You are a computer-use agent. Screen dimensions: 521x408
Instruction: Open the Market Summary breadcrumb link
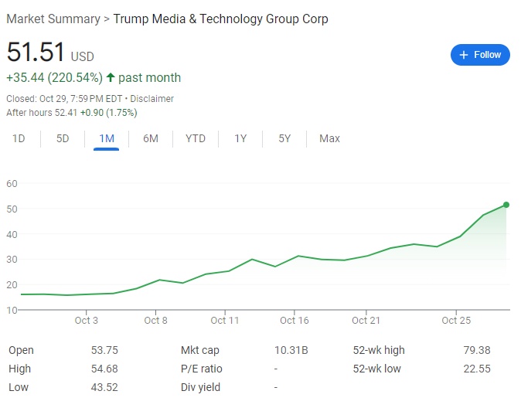click(53, 19)
